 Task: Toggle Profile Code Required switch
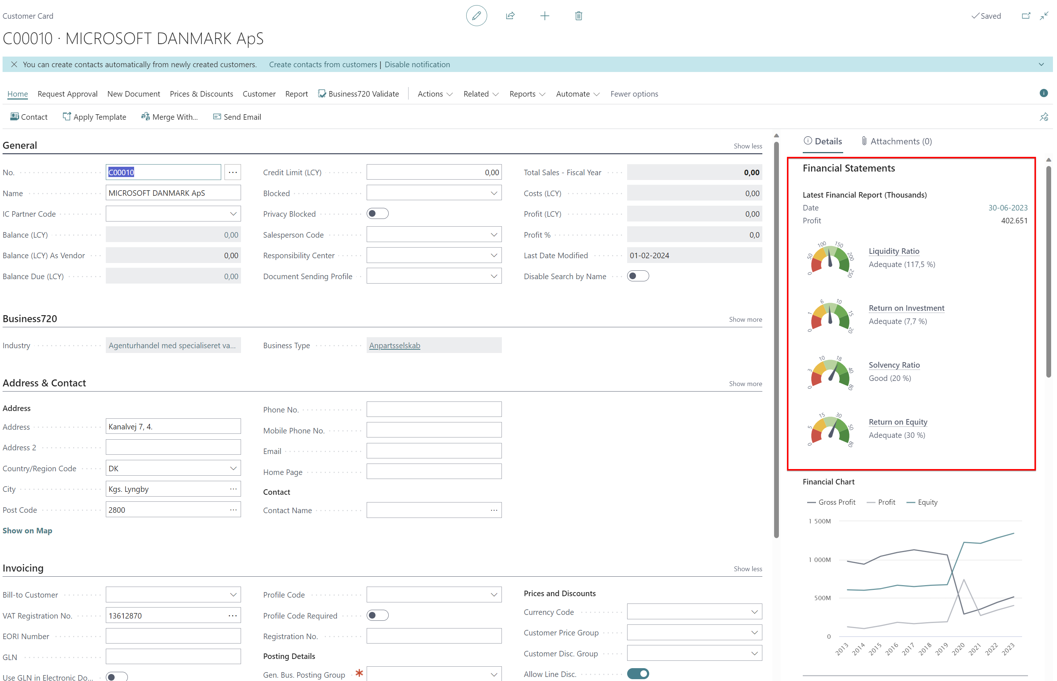click(377, 616)
